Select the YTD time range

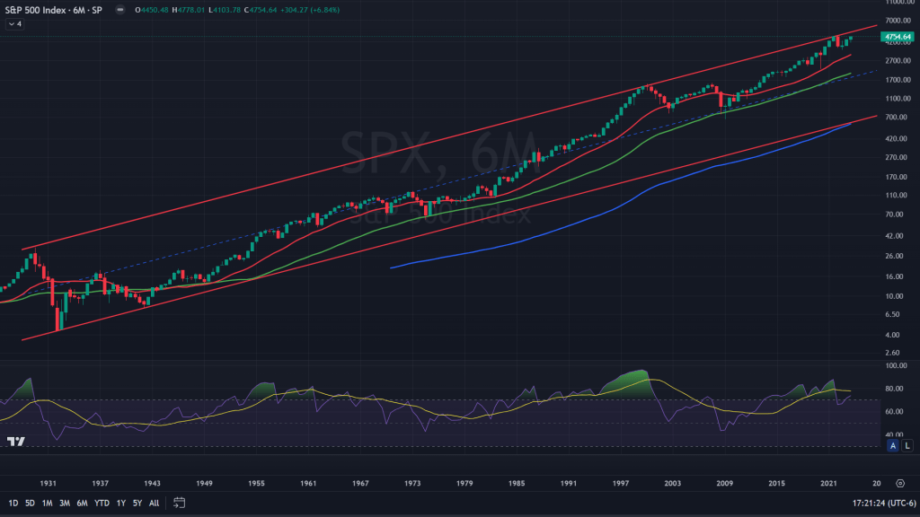click(102, 502)
